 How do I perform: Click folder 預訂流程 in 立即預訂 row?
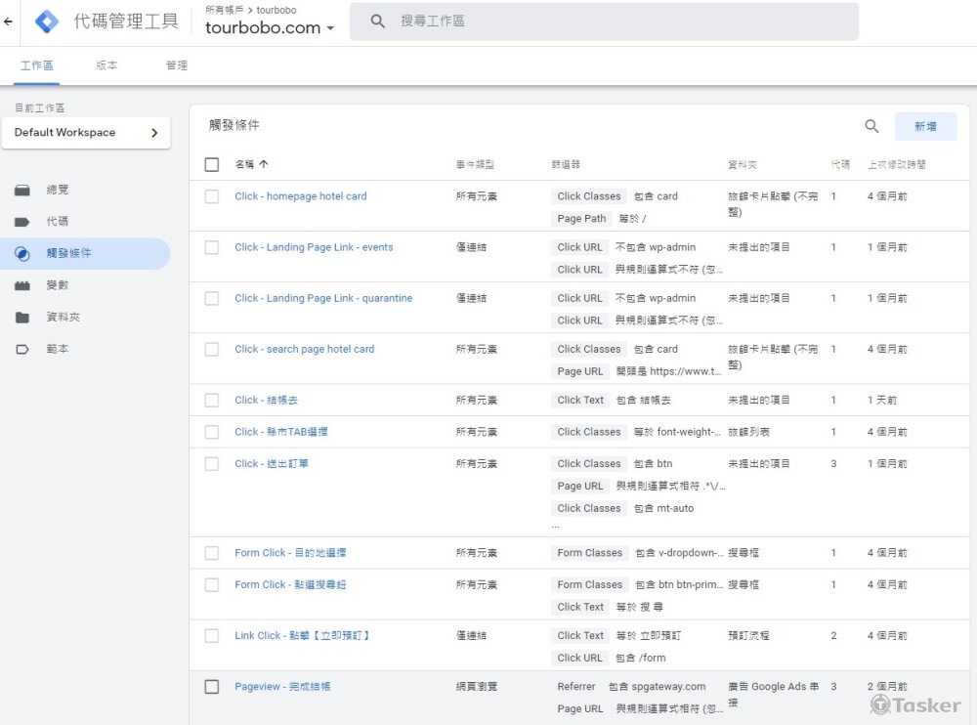point(748,636)
